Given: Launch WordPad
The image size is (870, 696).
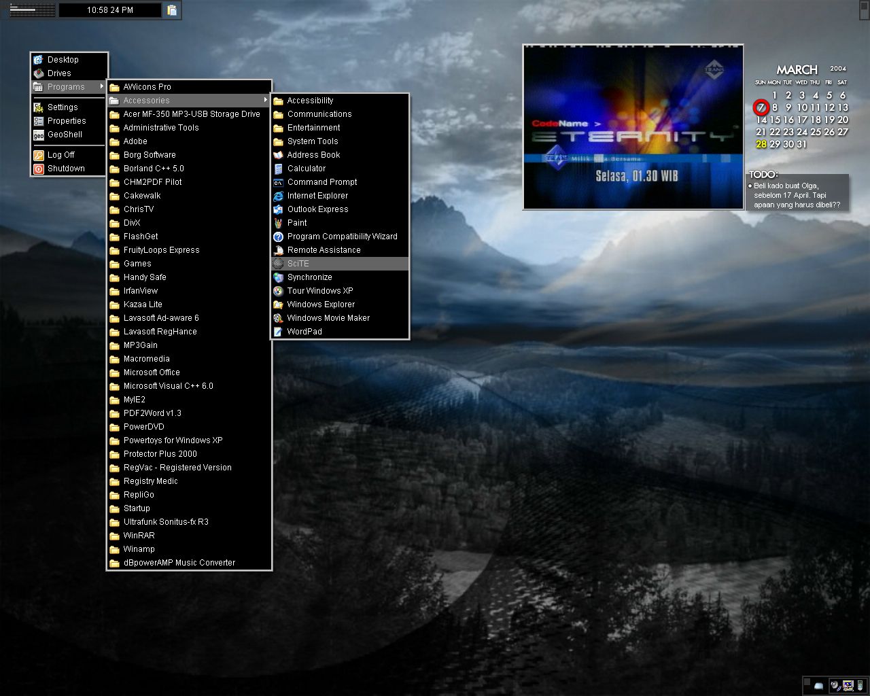Looking at the screenshot, I should click(x=340, y=332).
